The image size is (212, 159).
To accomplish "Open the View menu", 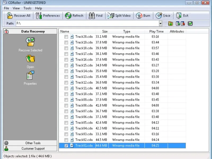I will tap(16, 8).
